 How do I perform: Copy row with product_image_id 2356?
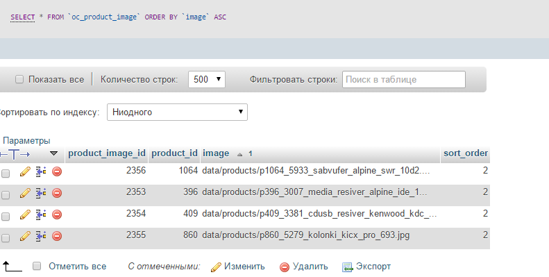[41, 171]
